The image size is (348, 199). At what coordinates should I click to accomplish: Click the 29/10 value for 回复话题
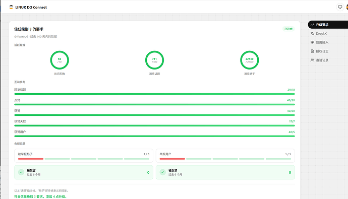(291, 90)
